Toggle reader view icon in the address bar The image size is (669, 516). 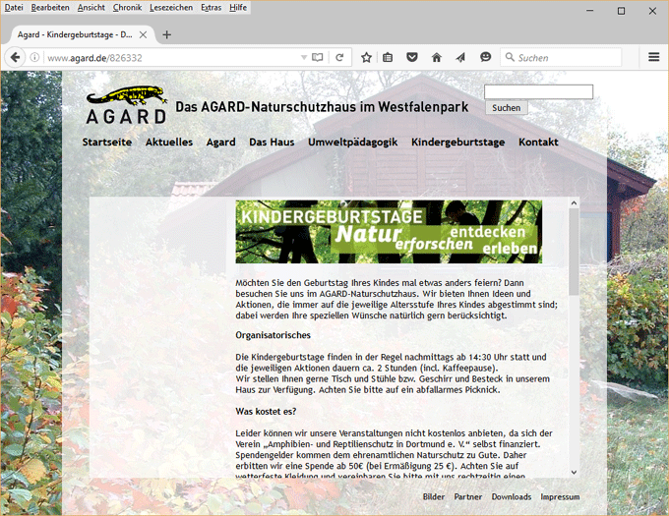coord(318,58)
